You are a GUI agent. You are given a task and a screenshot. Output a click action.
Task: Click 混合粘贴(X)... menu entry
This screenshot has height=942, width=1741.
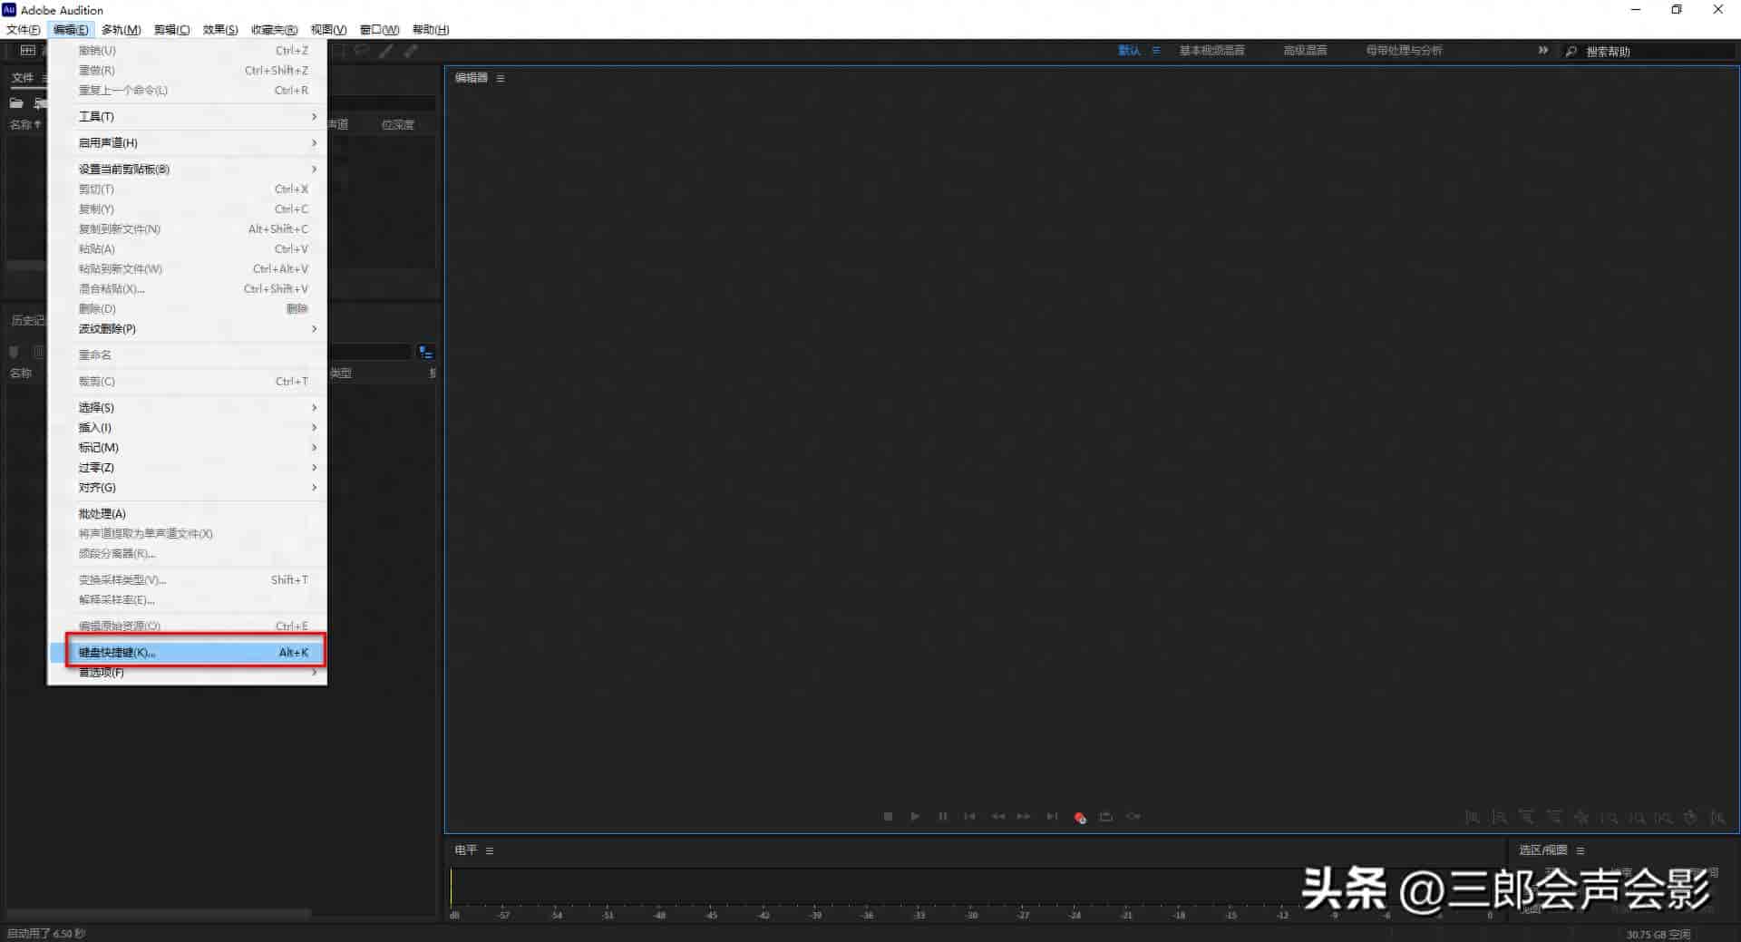point(188,289)
